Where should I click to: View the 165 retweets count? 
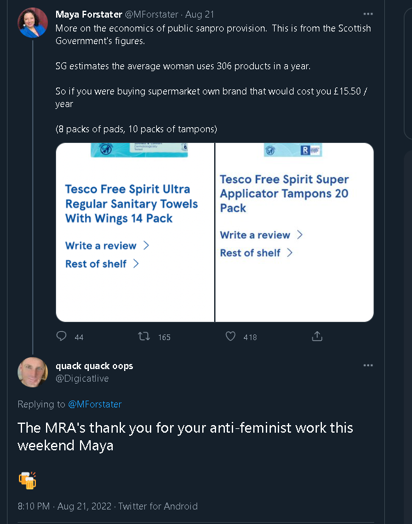click(x=164, y=337)
